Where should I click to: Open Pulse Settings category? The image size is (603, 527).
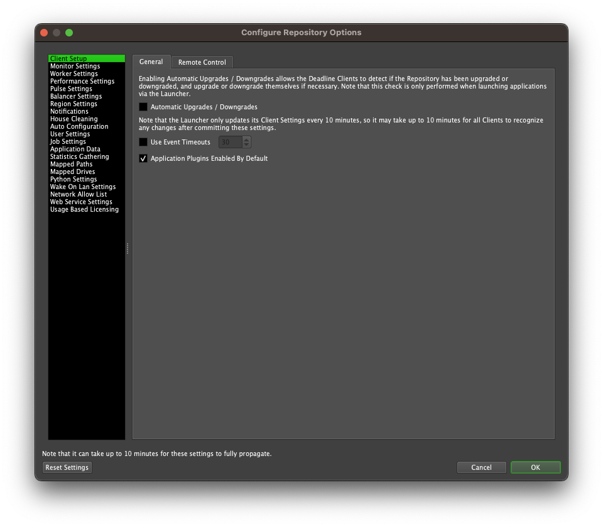[87, 89]
